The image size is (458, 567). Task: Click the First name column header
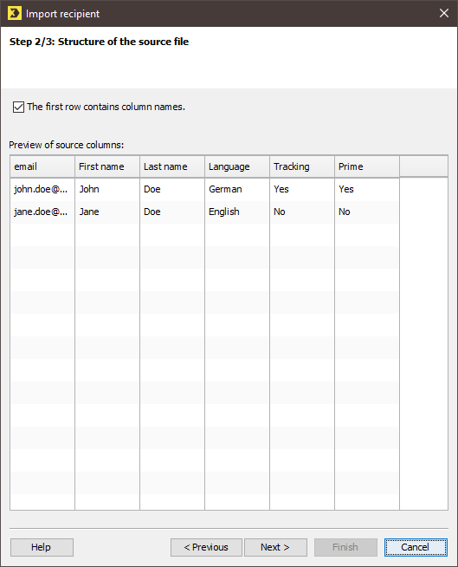(x=107, y=166)
